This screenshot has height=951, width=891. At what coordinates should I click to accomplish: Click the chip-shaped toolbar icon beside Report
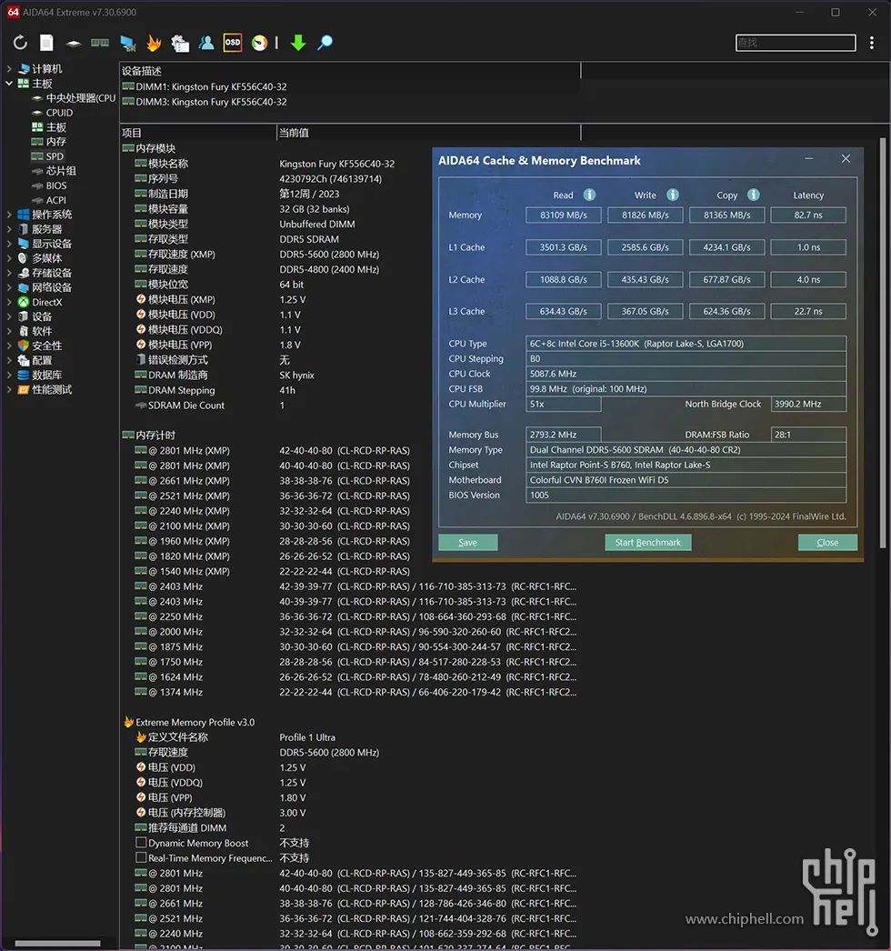pyautogui.click(x=74, y=43)
